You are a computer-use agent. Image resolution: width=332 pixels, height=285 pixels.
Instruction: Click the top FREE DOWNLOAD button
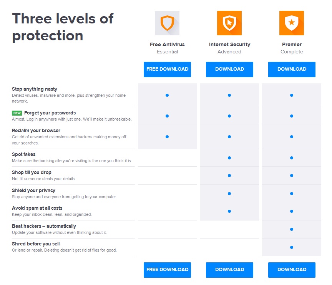[167, 70]
